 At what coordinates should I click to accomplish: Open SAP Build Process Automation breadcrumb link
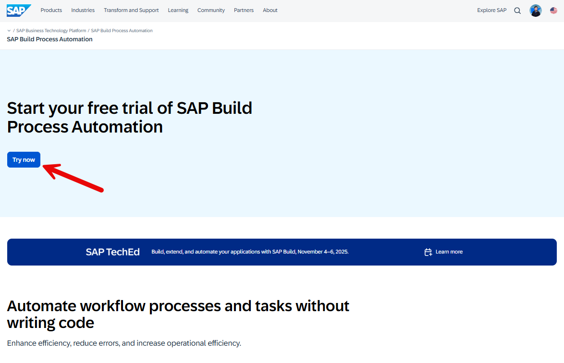coord(122,31)
